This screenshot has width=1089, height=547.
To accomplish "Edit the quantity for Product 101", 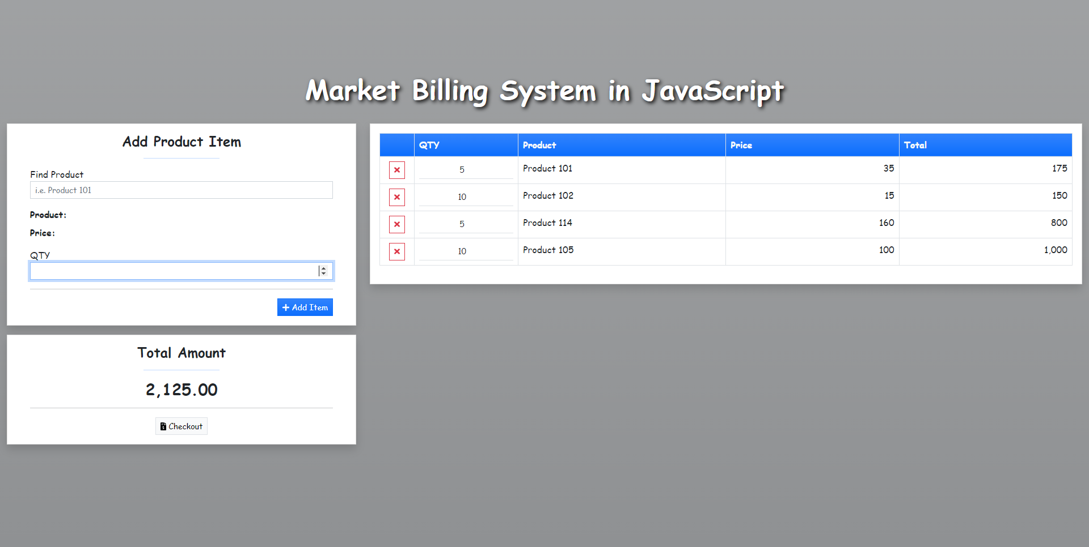I will 465,170.
